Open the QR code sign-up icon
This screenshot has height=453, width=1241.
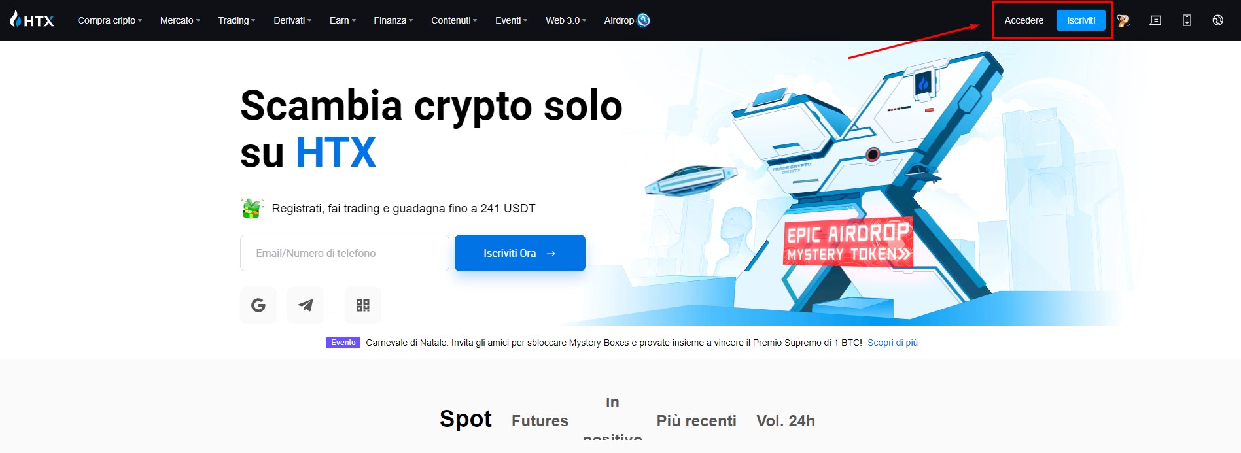point(363,305)
